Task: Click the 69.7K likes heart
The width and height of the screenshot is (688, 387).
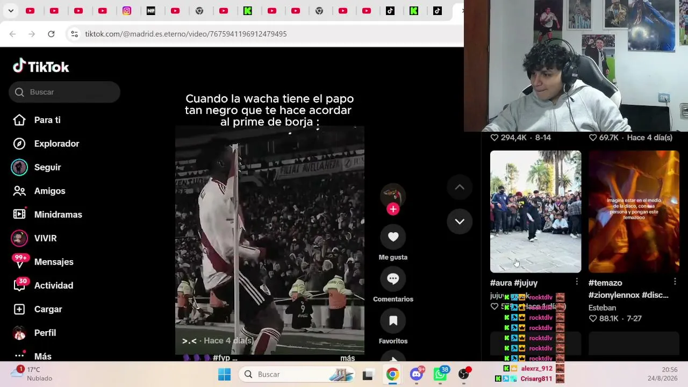Action: [593, 138]
